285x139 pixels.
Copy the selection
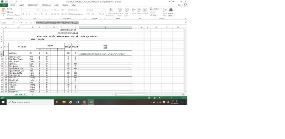pos(10,12)
